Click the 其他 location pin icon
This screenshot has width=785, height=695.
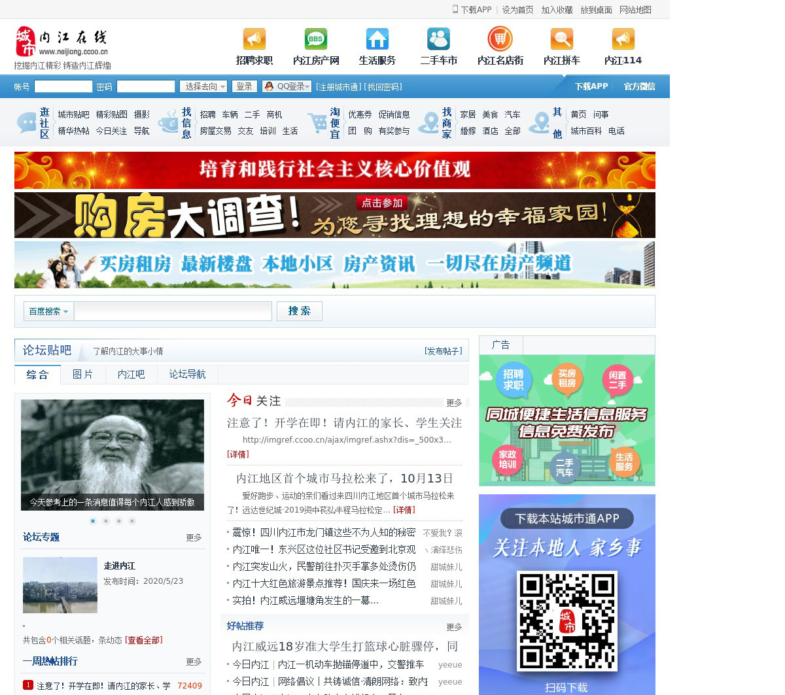tap(540, 123)
